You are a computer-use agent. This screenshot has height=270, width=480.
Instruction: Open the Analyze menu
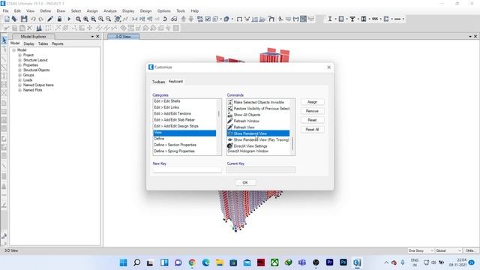tap(110, 11)
